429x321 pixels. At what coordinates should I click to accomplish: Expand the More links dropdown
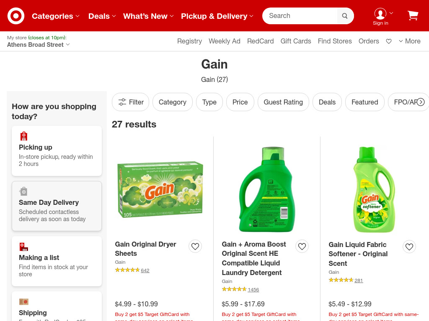(410, 41)
